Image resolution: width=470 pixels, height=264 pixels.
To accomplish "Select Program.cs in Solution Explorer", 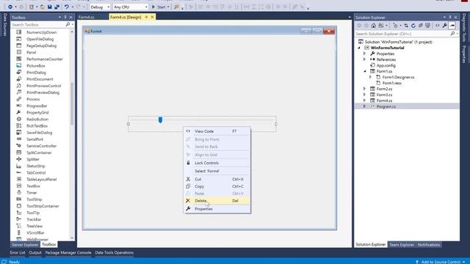I will (386, 106).
